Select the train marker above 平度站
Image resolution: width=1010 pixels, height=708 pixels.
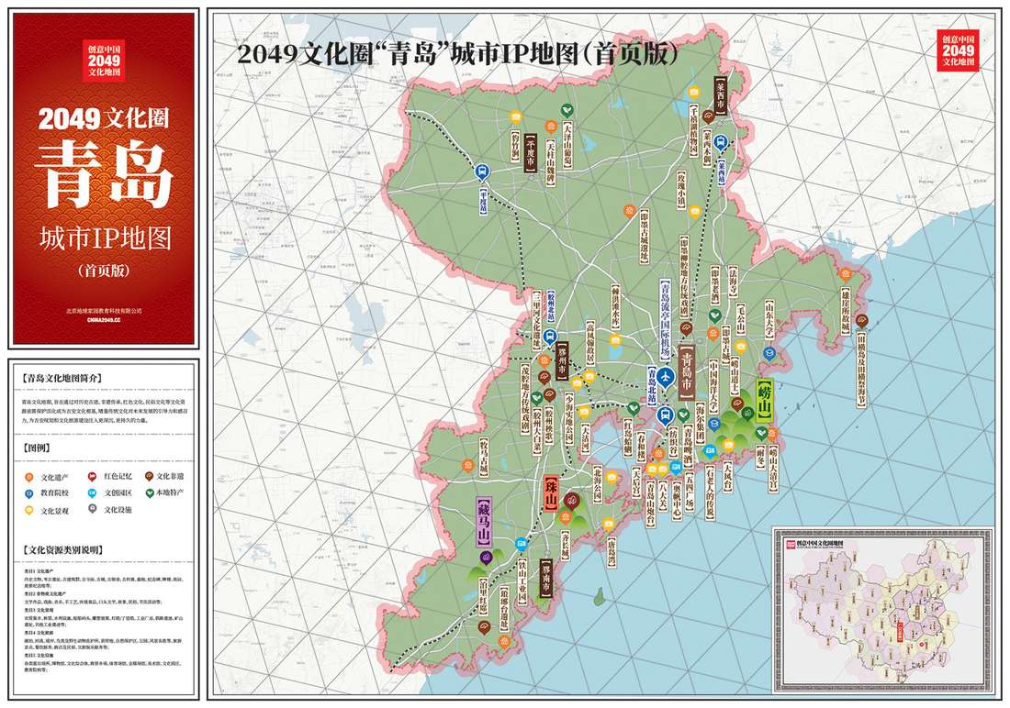(482, 171)
